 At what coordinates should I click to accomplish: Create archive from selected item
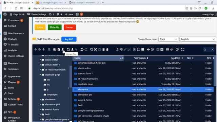tap(162, 49)
